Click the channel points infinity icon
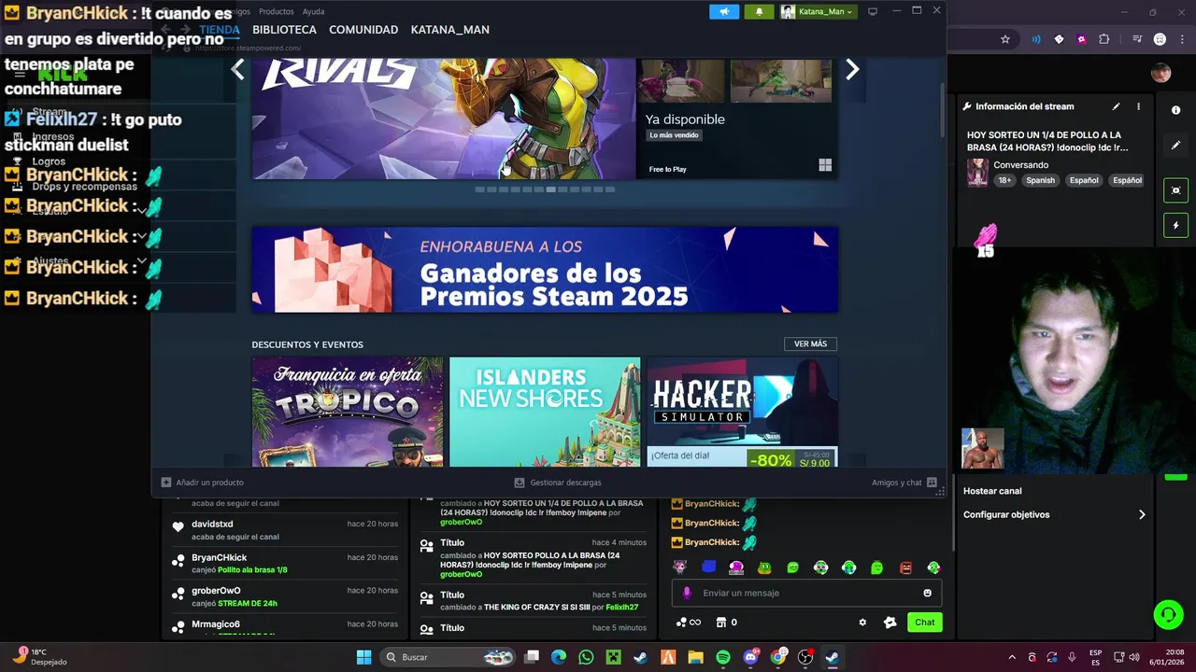Viewport: 1196px width, 672px height. 688,623
